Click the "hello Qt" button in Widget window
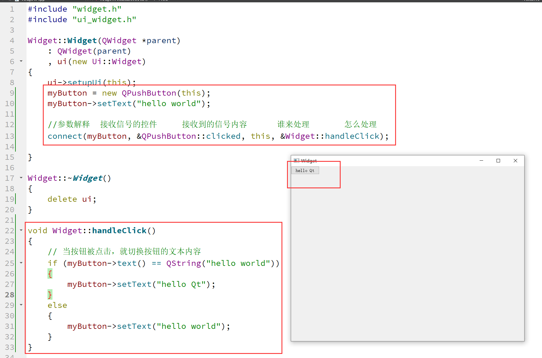 305,171
